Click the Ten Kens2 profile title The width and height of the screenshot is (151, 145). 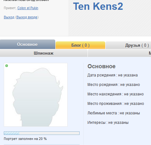click(x=98, y=6)
